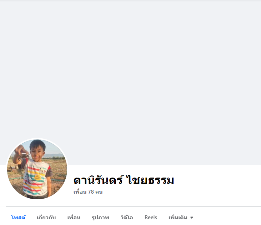
Task: Click the first name ตานิรันดร์ in heading
Action: click(99, 180)
